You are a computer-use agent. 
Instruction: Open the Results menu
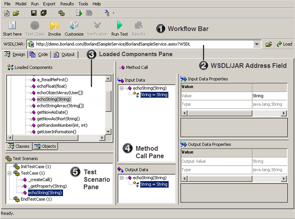(67, 4)
